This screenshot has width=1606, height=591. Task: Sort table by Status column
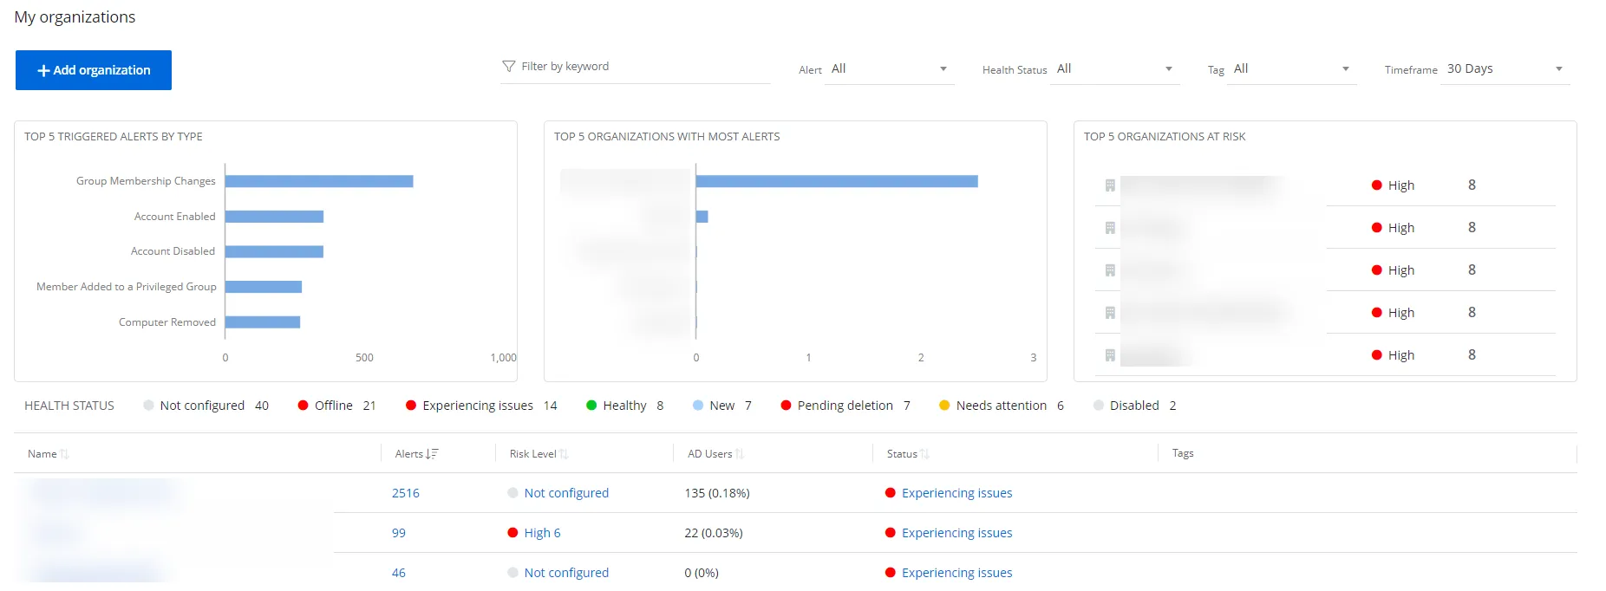908,454
